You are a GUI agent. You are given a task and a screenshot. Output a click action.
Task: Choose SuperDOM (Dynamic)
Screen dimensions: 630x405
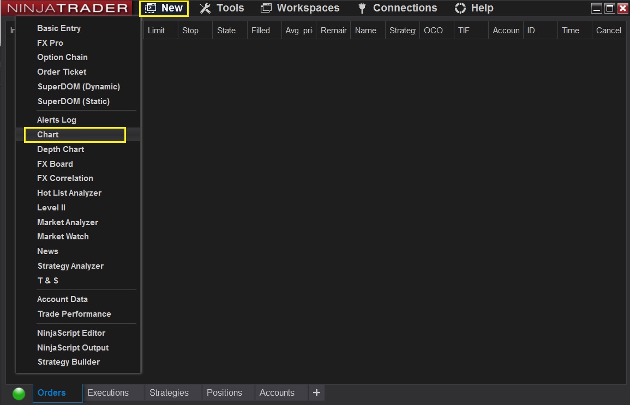pyautogui.click(x=79, y=87)
